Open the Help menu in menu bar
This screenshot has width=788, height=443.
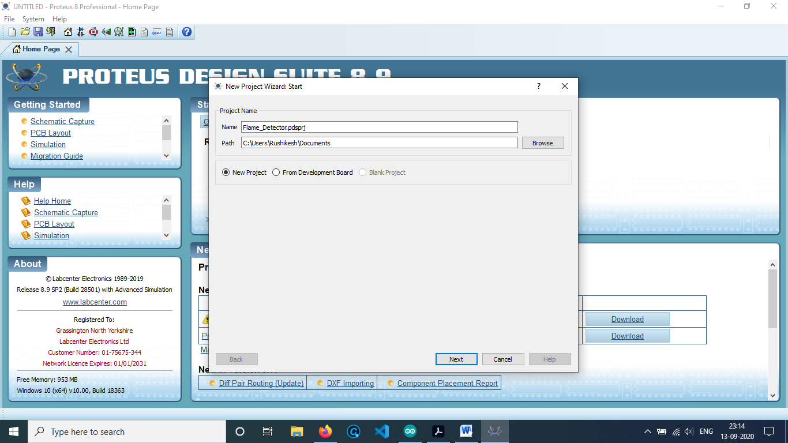(59, 19)
